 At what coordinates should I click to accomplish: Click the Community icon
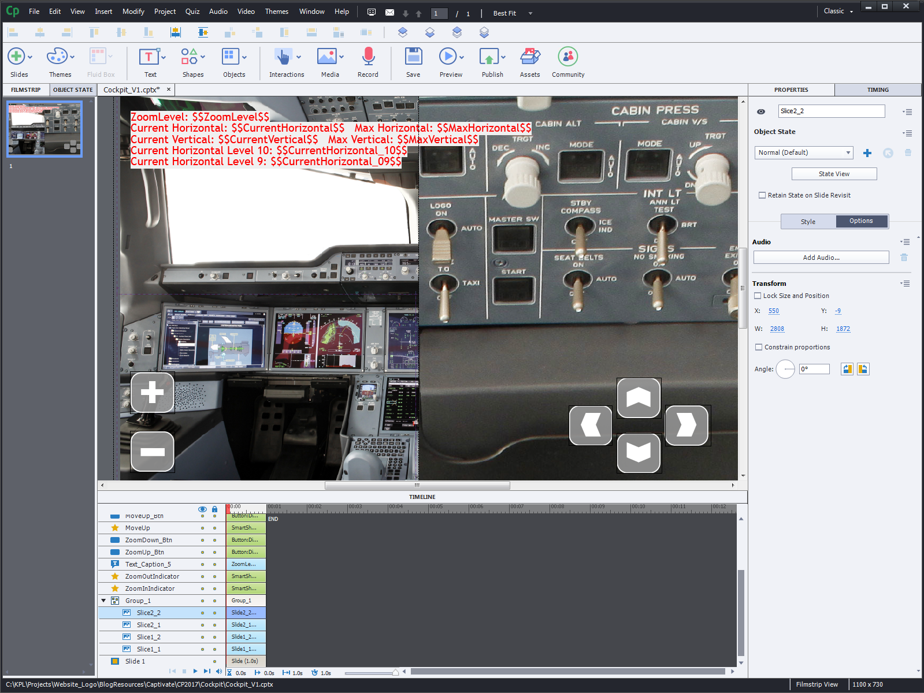[567, 57]
